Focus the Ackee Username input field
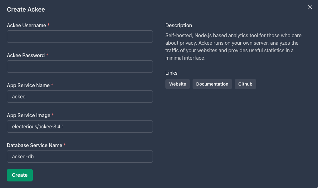Image resolution: width=318 pixels, height=188 pixels. pos(80,37)
